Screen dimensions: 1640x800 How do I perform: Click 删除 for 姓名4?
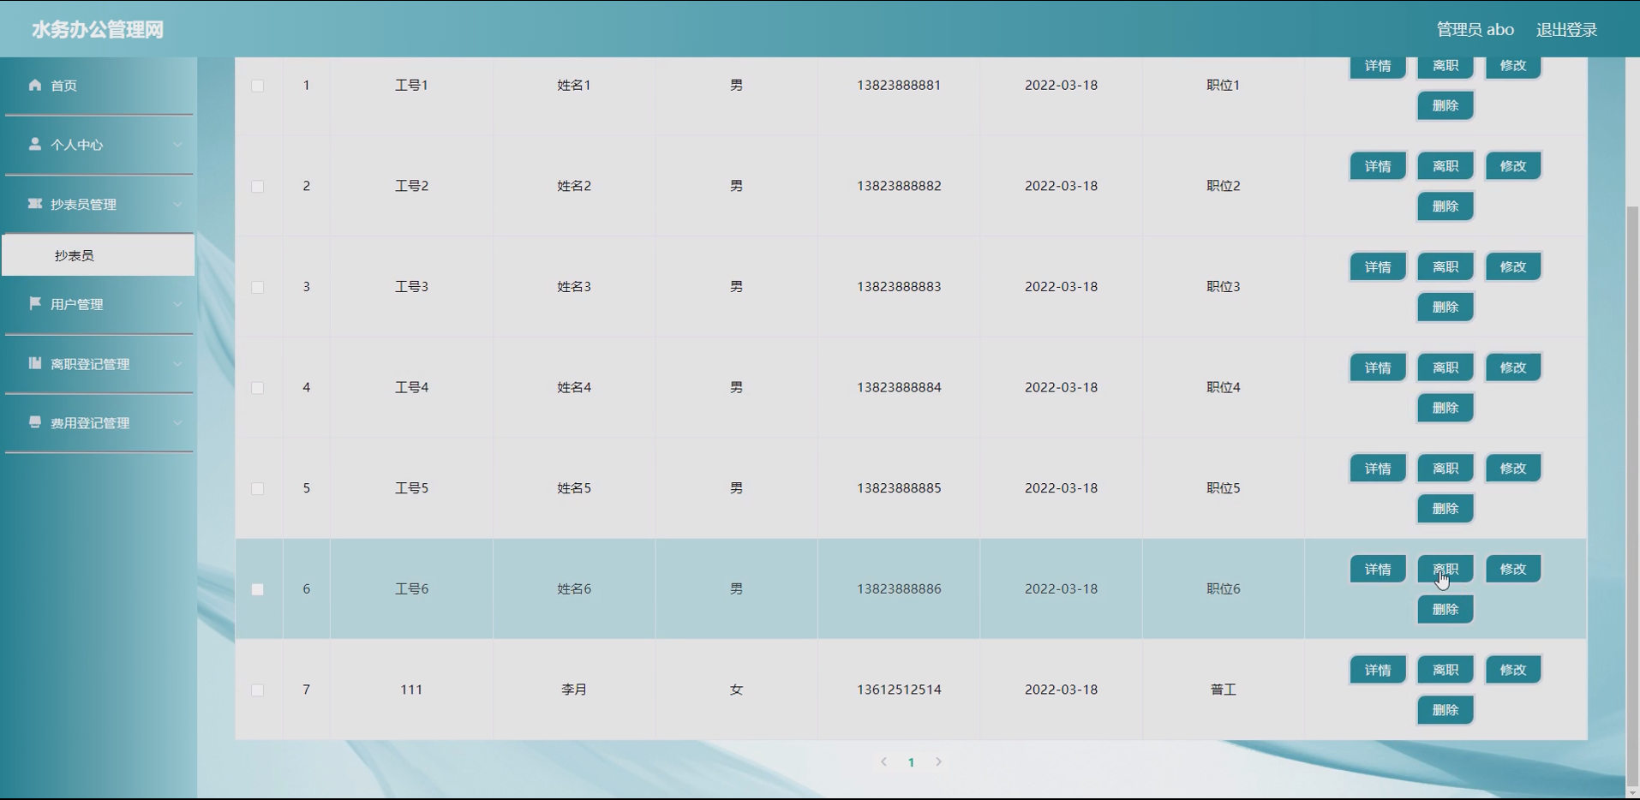coord(1445,408)
